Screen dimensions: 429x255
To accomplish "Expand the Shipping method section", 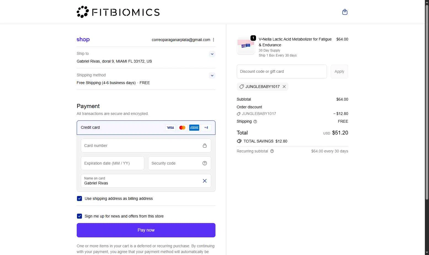I will pos(212,76).
